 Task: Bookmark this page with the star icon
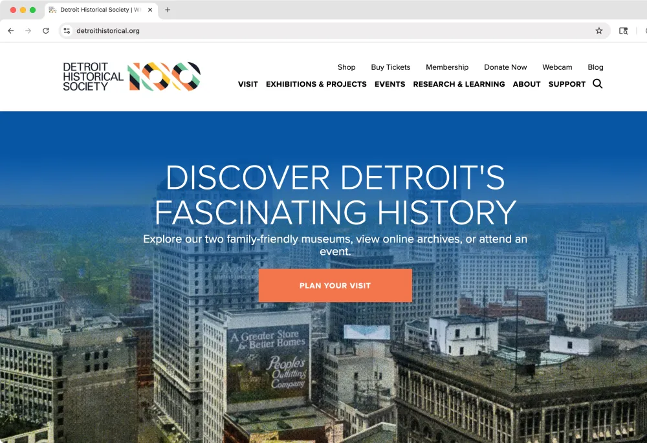(598, 30)
